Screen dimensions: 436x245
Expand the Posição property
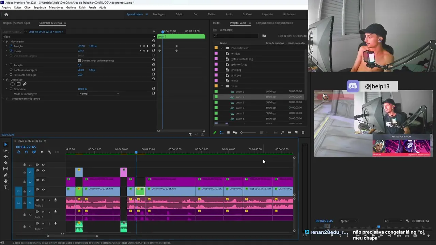click(x=6, y=46)
